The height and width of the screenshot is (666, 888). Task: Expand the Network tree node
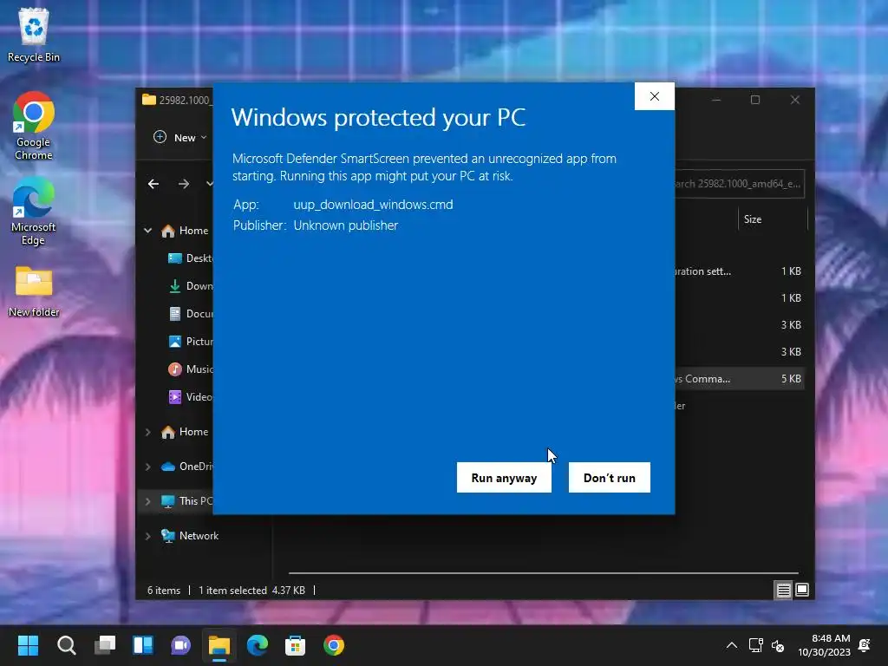click(147, 536)
